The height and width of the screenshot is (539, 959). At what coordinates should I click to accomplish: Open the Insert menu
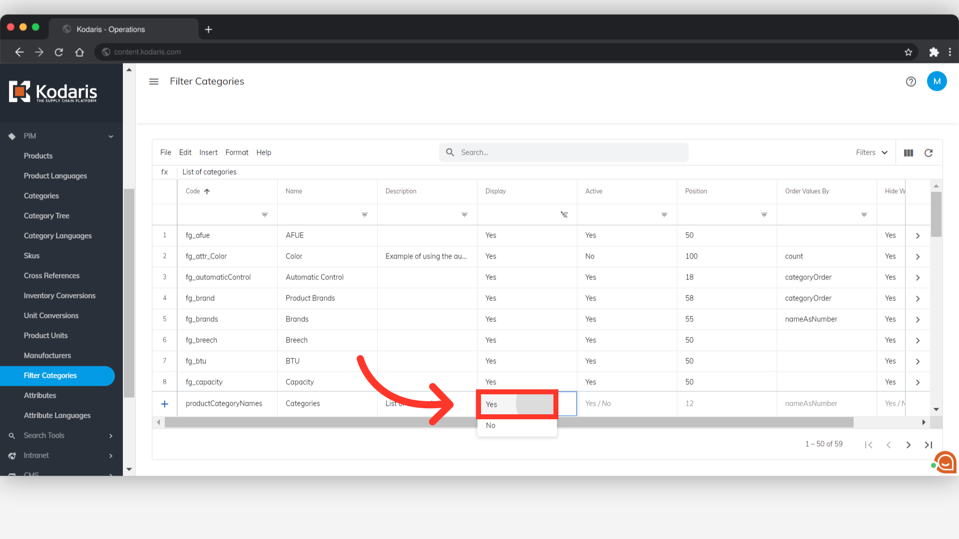(x=208, y=153)
